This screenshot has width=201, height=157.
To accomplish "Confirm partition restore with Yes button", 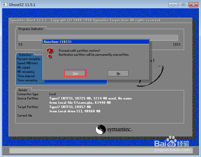I will pyautogui.click(x=75, y=73).
